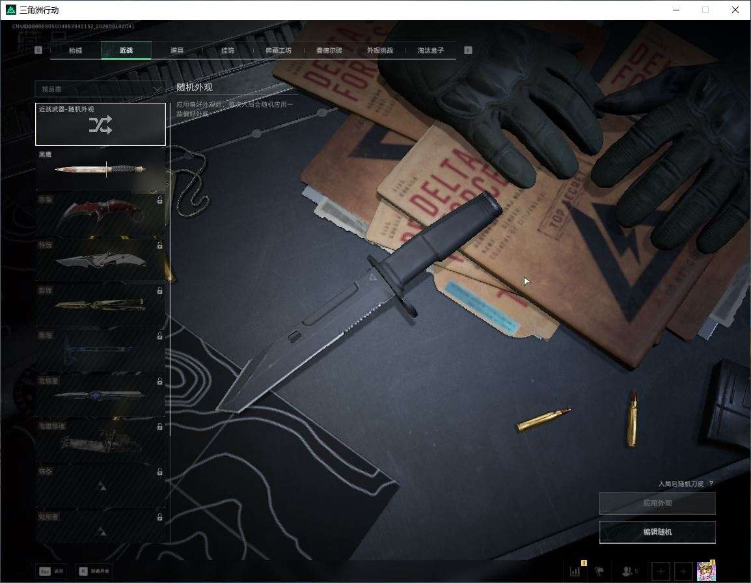Image resolution: width=751 pixels, height=583 pixels.
Task: Click the lock icon on the 北极星 skin
Action: [x=159, y=381]
